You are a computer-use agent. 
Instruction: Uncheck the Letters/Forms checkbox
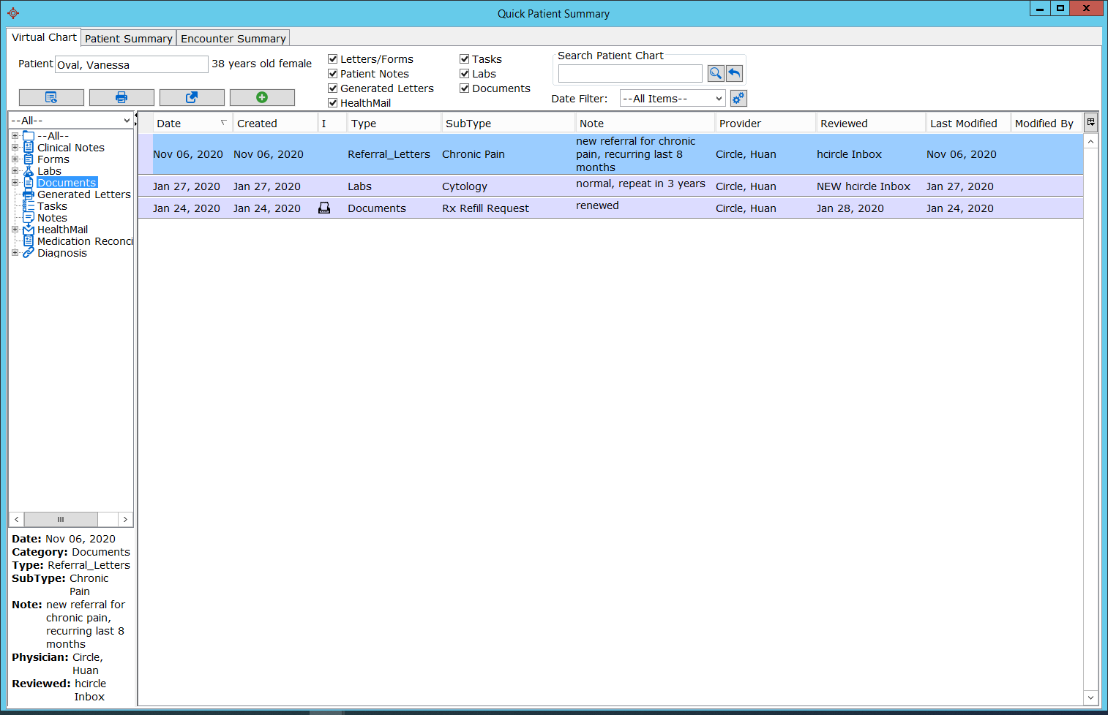coord(333,59)
